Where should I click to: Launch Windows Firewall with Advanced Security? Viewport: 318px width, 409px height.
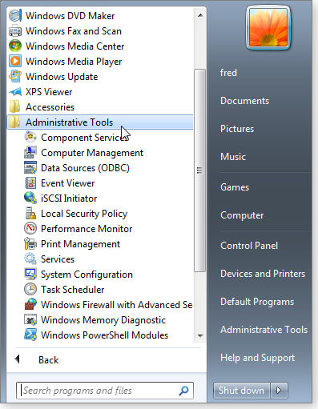[116, 305]
